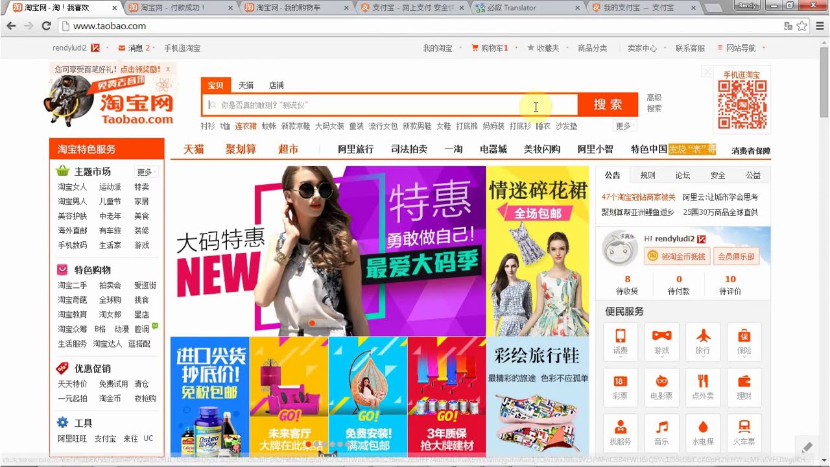
Task: Click the translate page icon in address bar
Action: [x=788, y=26]
